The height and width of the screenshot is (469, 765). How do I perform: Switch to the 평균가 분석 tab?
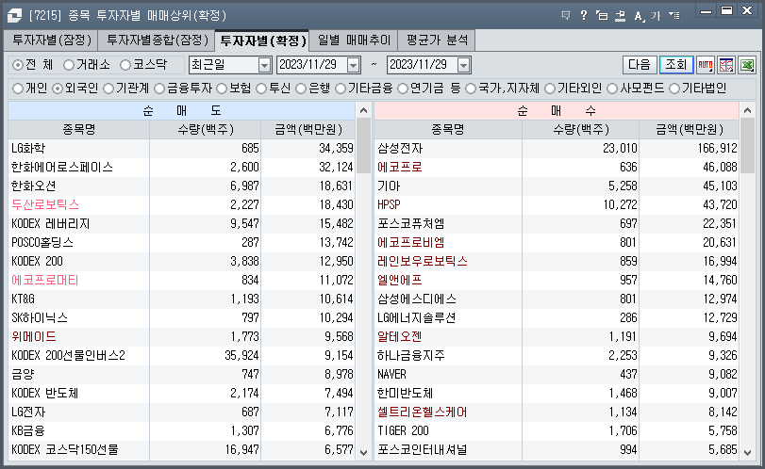tap(437, 40)
